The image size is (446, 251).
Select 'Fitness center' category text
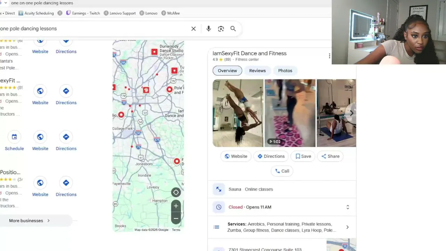247,60
